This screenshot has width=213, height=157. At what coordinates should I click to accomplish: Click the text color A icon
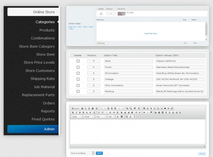[118, 116]
